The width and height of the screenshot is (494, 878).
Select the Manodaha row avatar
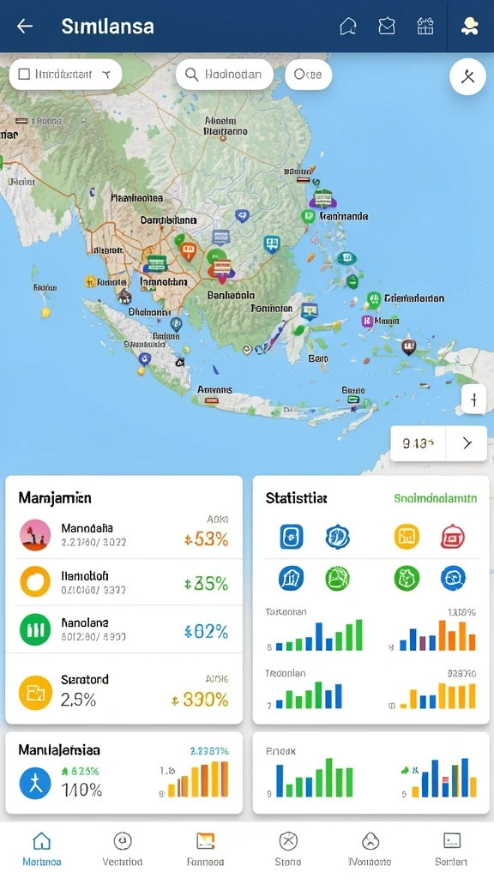click(35, 535)
